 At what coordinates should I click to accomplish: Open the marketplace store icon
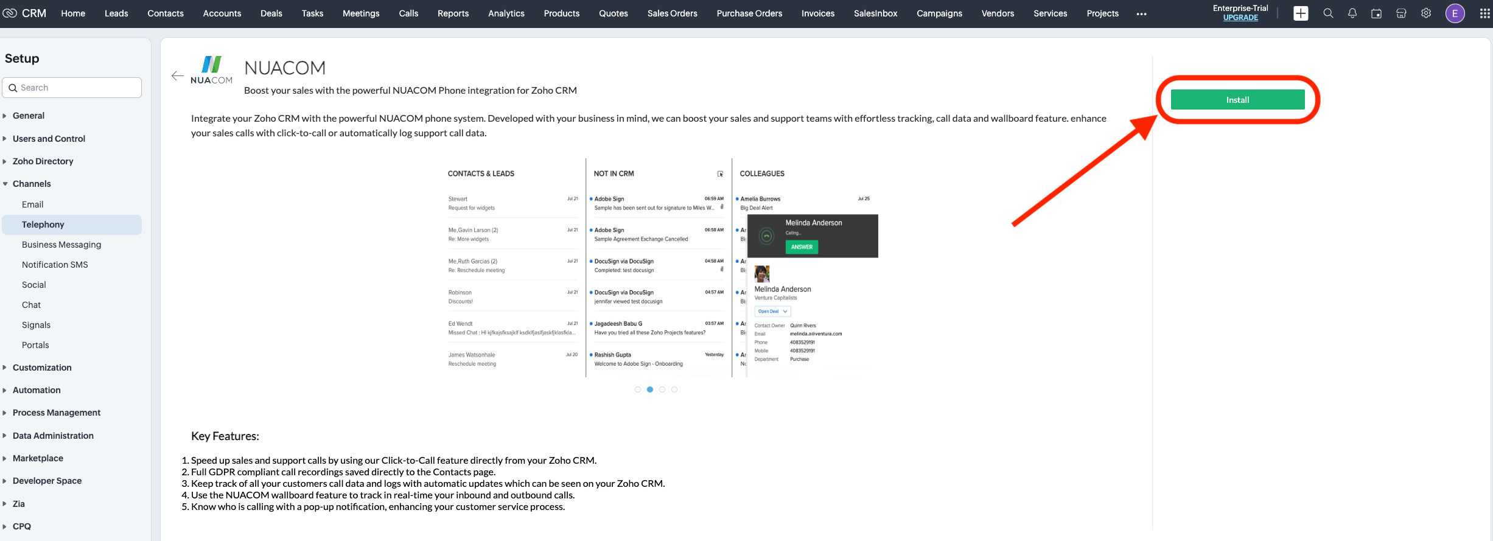click(x=1401, y=13)
